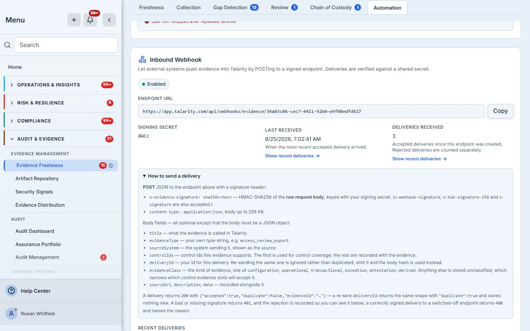Click the Help Center question icon
The width and height of the screenshot is (530, 331).
point(12,291)
